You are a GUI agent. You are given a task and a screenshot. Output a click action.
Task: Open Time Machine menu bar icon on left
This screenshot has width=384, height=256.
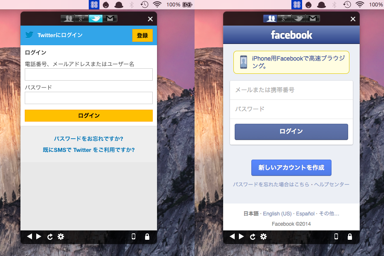tap(144, 4)
